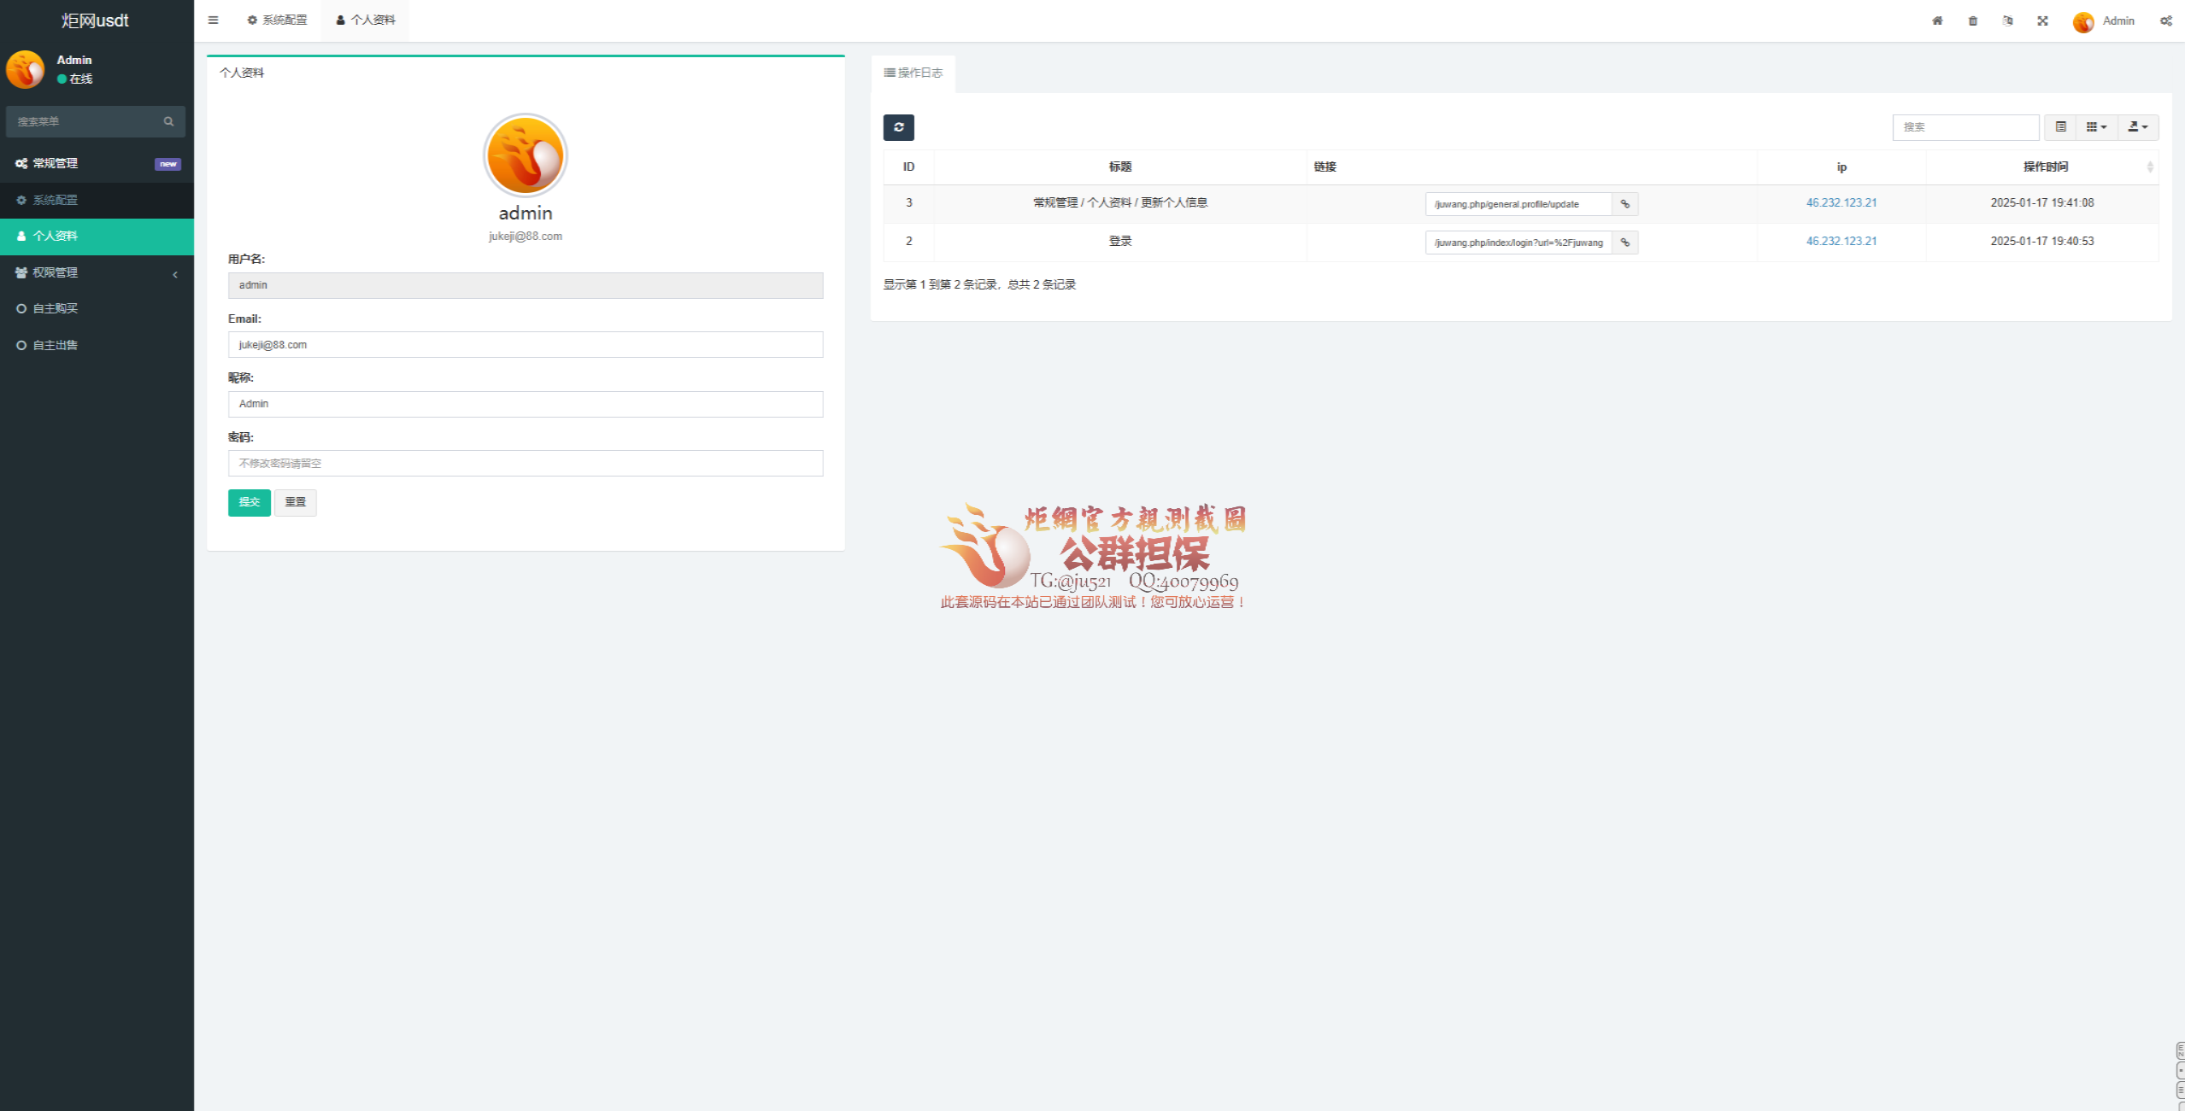This screenshot has height=1111, width=2185.
Task: Click the Email input field
Action: [x=525, y=345]
